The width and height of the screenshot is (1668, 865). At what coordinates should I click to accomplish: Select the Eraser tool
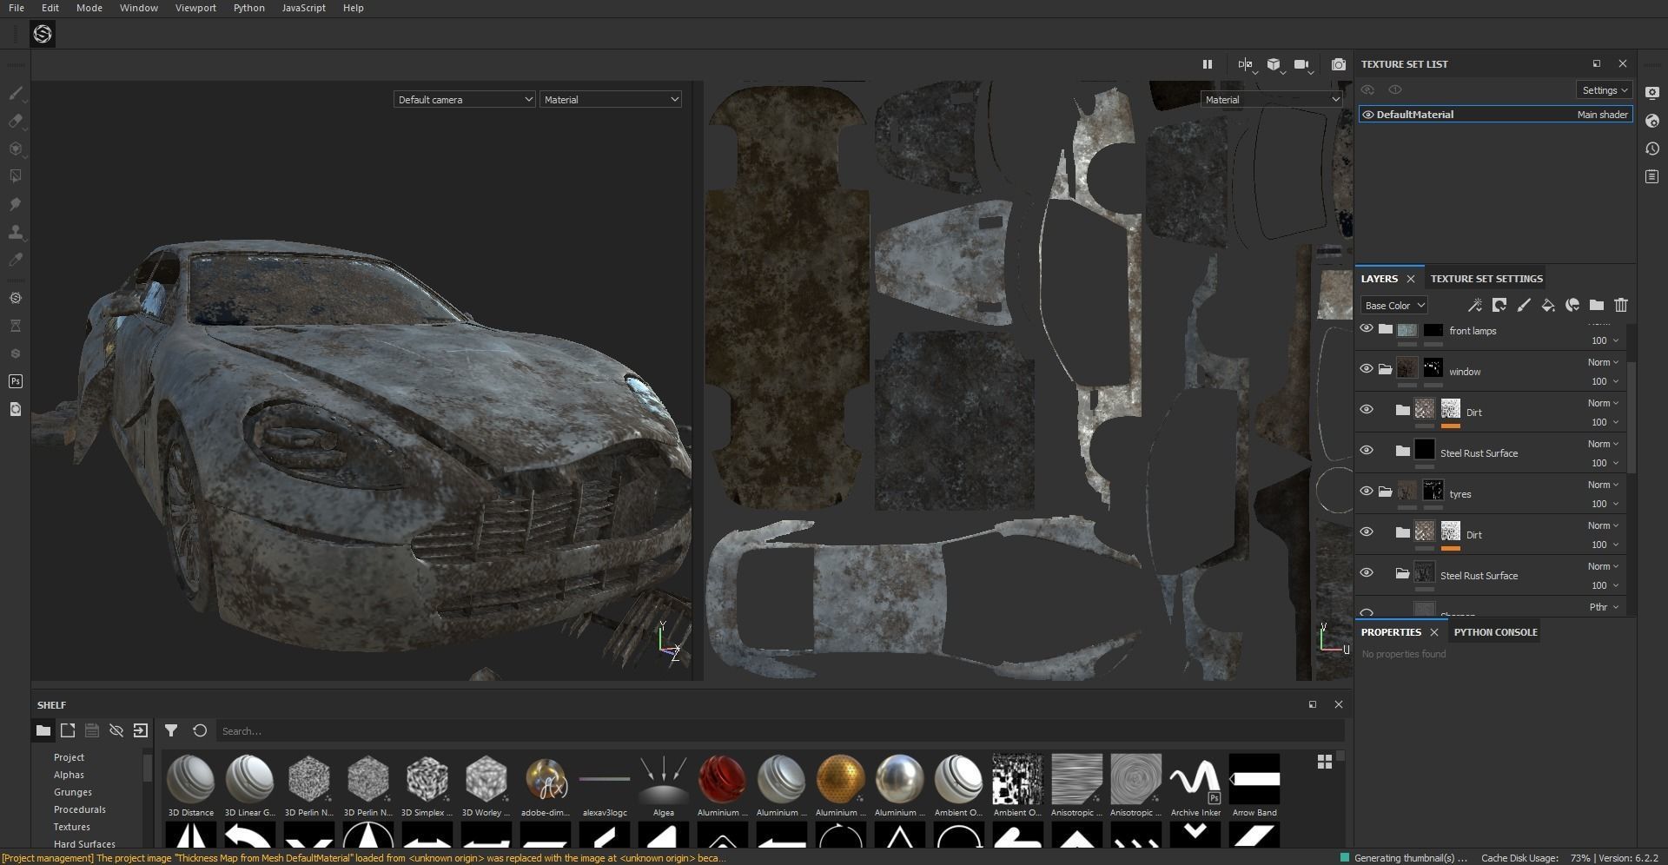tap(16, 122)
